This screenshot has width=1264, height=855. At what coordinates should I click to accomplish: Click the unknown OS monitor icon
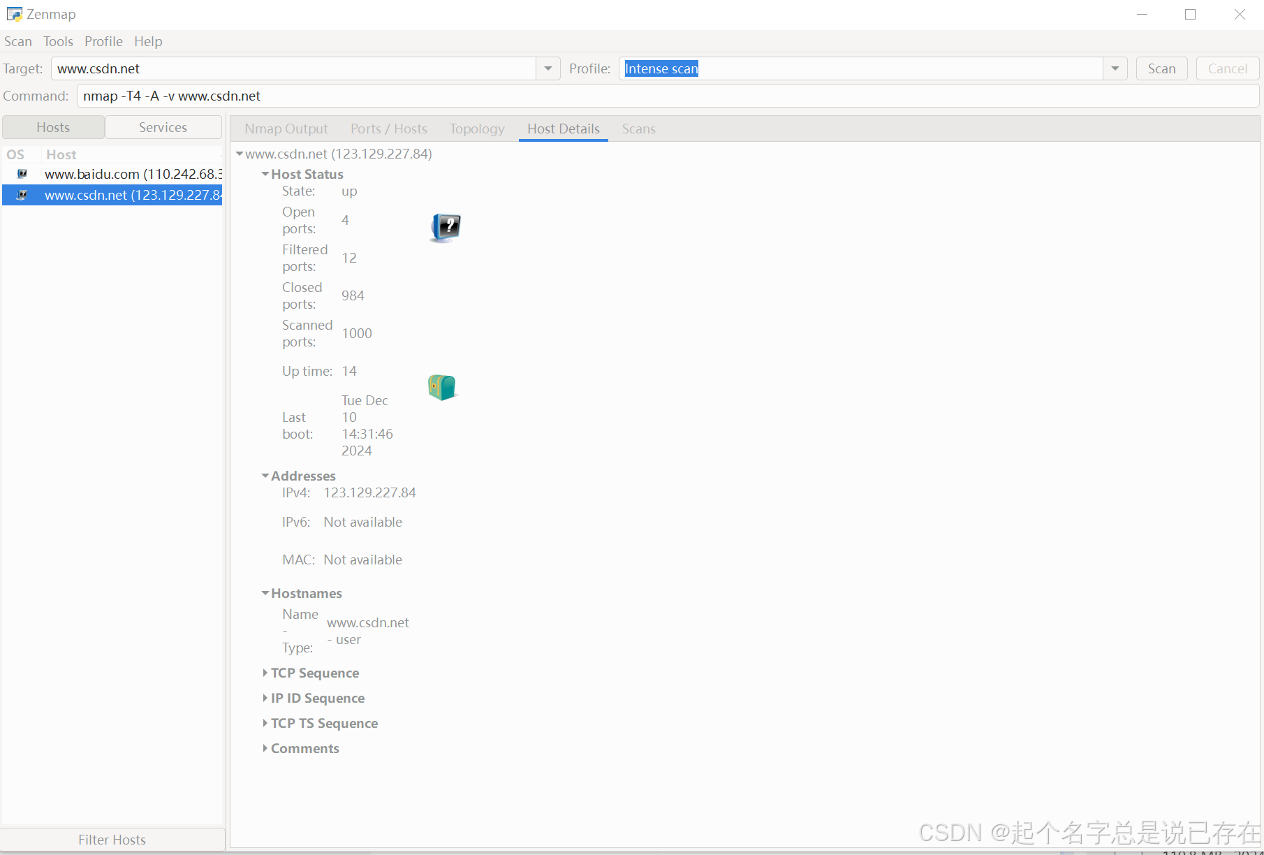coord(445,228)
